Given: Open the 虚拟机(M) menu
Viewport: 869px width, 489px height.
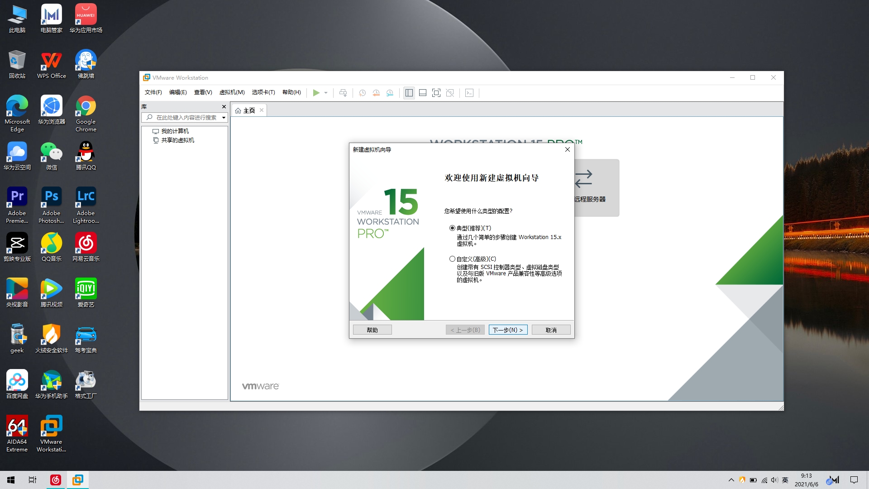Looking at the screenshot, I should [x=232, y=92].
